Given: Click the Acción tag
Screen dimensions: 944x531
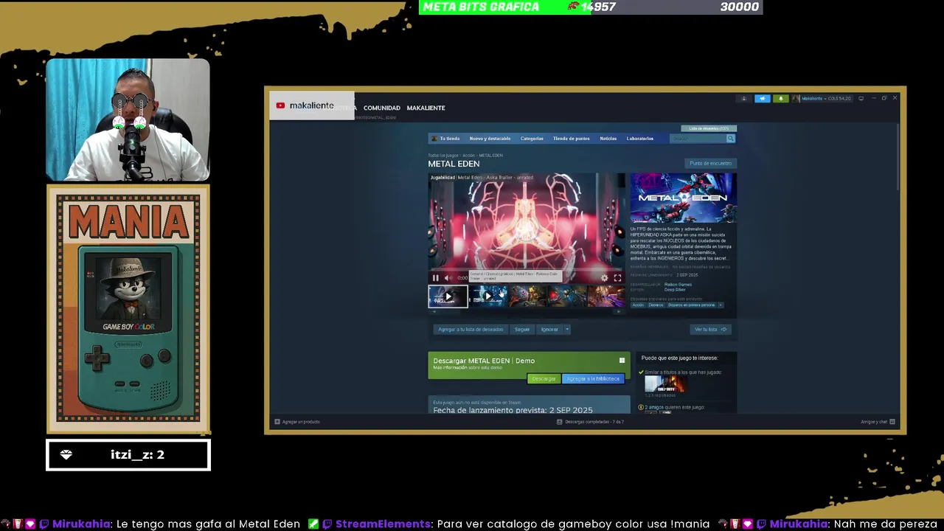Looking at the screenshot, I should (x=638, y=305).
